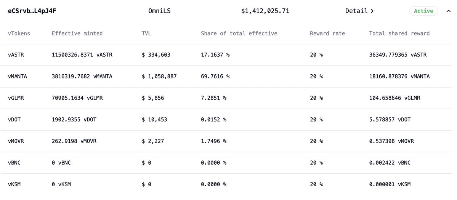Click the eCSrvb…L4pJ4F address
Screen dimensions: 457x200
pyautogui.click(x=32, y=11)
